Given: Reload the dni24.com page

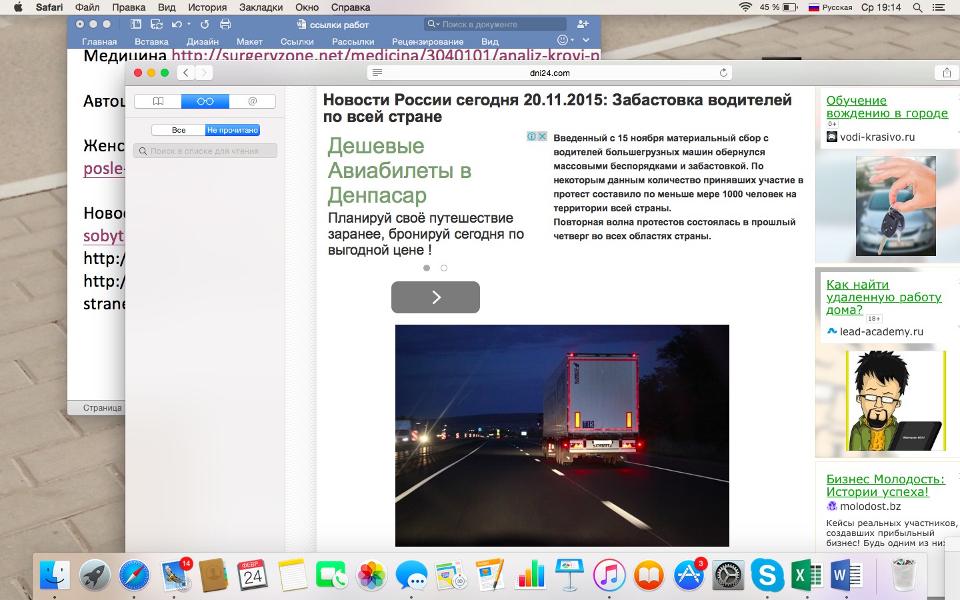Looking at the screenshot, I should tap(723, 73).
